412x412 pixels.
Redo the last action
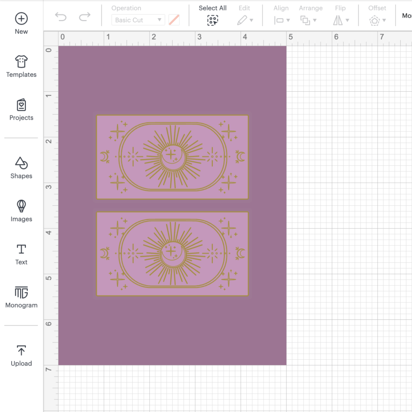[x=84, y=17]
